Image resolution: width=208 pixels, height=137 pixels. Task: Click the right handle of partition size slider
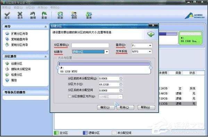click(151, 68)
